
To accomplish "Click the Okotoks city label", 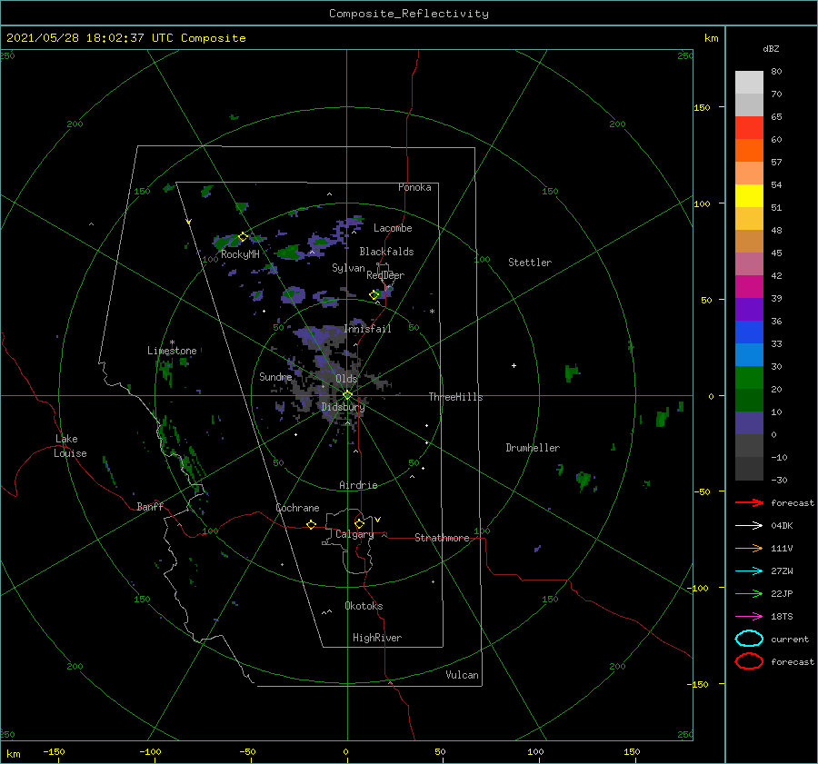I will pos(364,606).
